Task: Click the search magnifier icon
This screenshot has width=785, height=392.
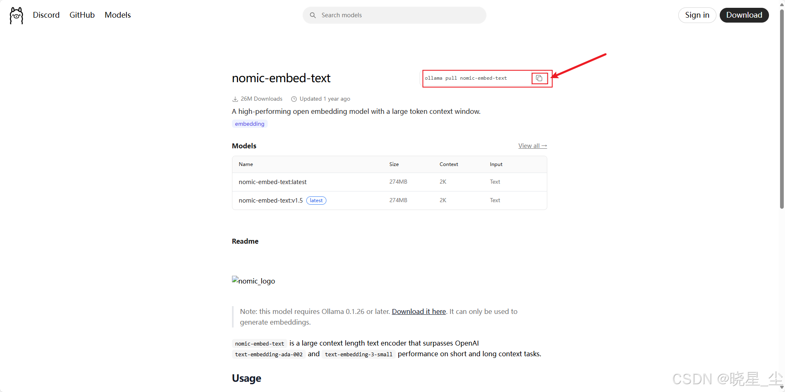Action: 313,15
